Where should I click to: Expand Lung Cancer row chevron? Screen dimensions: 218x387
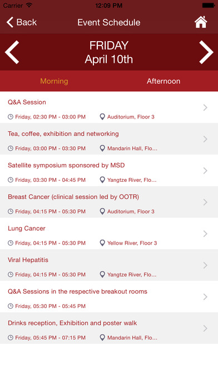pos(205,234)
